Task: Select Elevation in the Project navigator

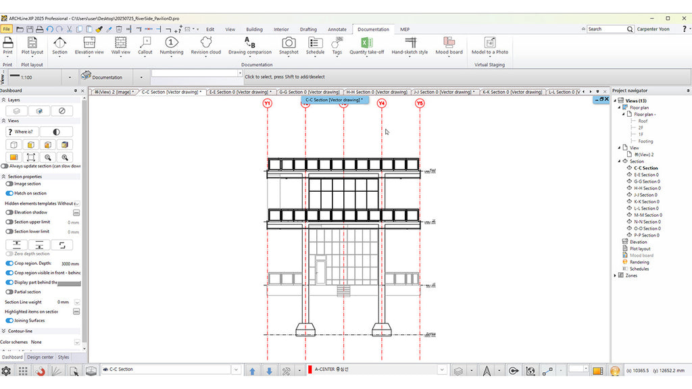Action: 638,242
